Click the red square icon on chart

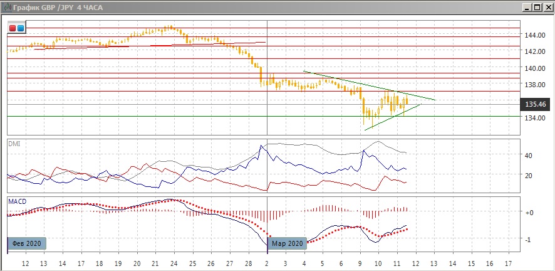pyautogui.click(x=13, y=28)
